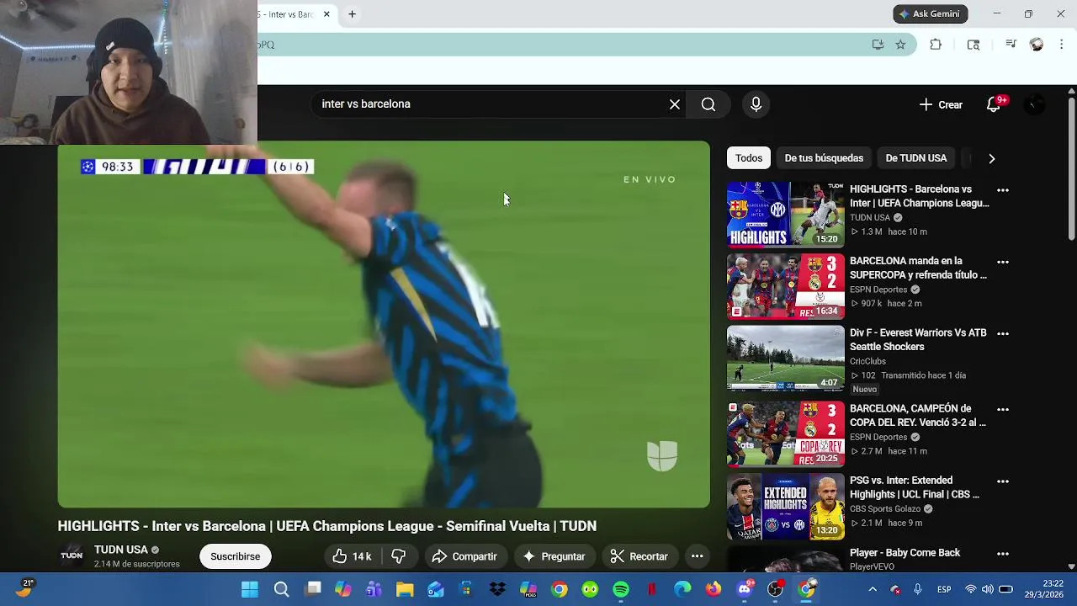The height and width of the screenshot is (606, 1077).
Task: Select the De tus búsquedas filter chip
Action: (824, 158)
